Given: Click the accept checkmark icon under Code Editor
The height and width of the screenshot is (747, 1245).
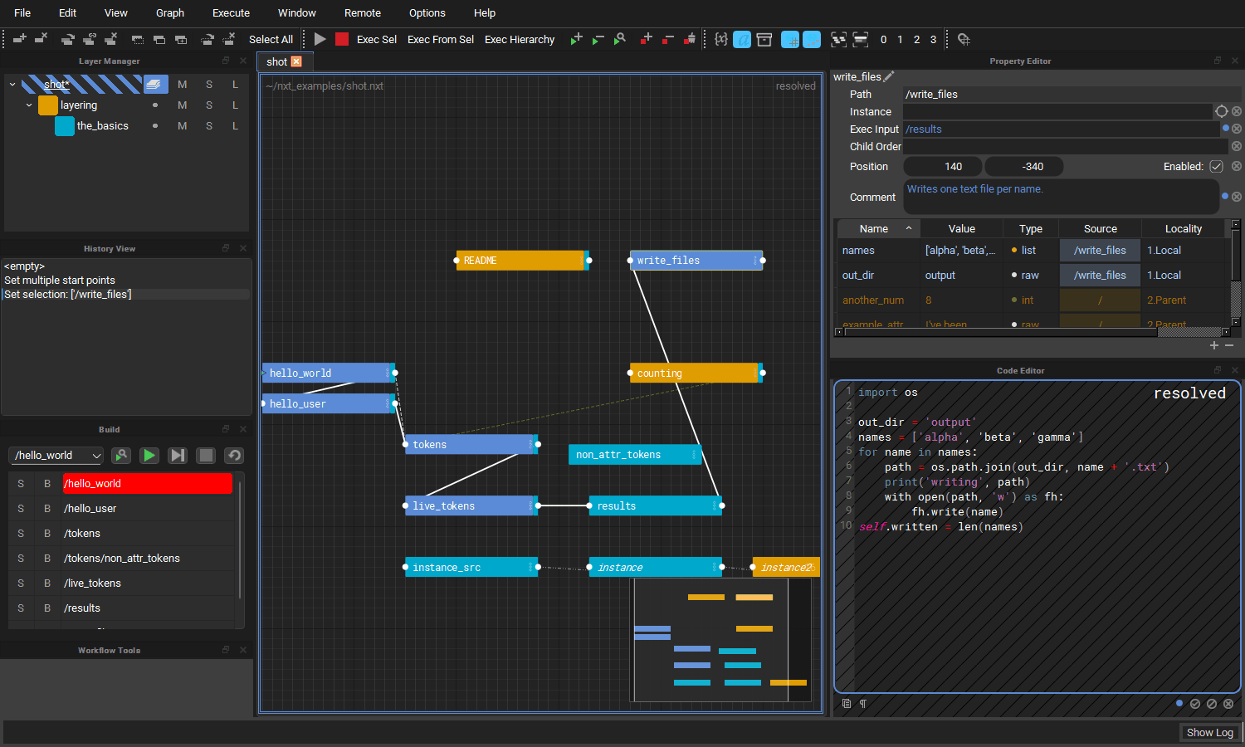Looking at the screenshot, I should coord(1195,704).
